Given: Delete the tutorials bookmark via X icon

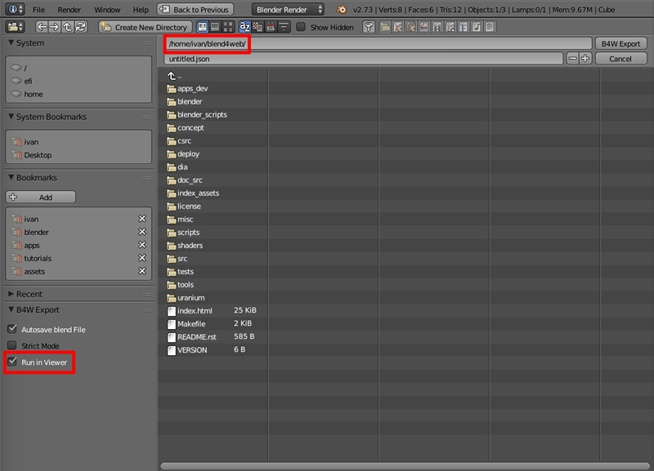Looking at the screenshot, I should tap(142, 259).
